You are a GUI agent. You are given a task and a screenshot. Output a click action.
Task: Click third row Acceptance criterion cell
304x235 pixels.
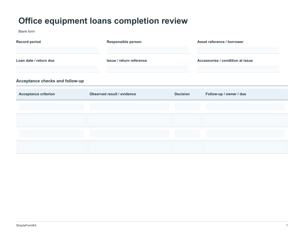click(51, 134)
